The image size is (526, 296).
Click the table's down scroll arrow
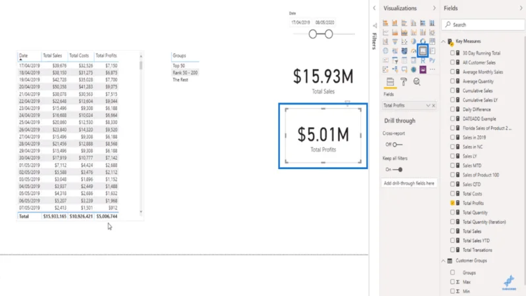141,212
